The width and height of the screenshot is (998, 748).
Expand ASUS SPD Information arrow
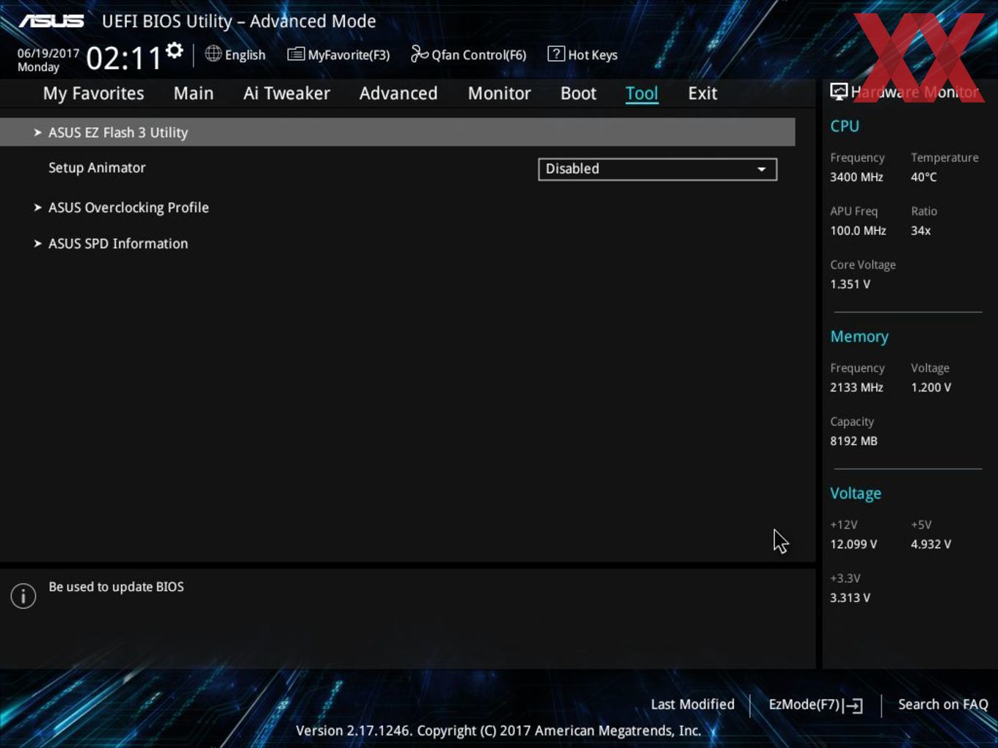37,243
